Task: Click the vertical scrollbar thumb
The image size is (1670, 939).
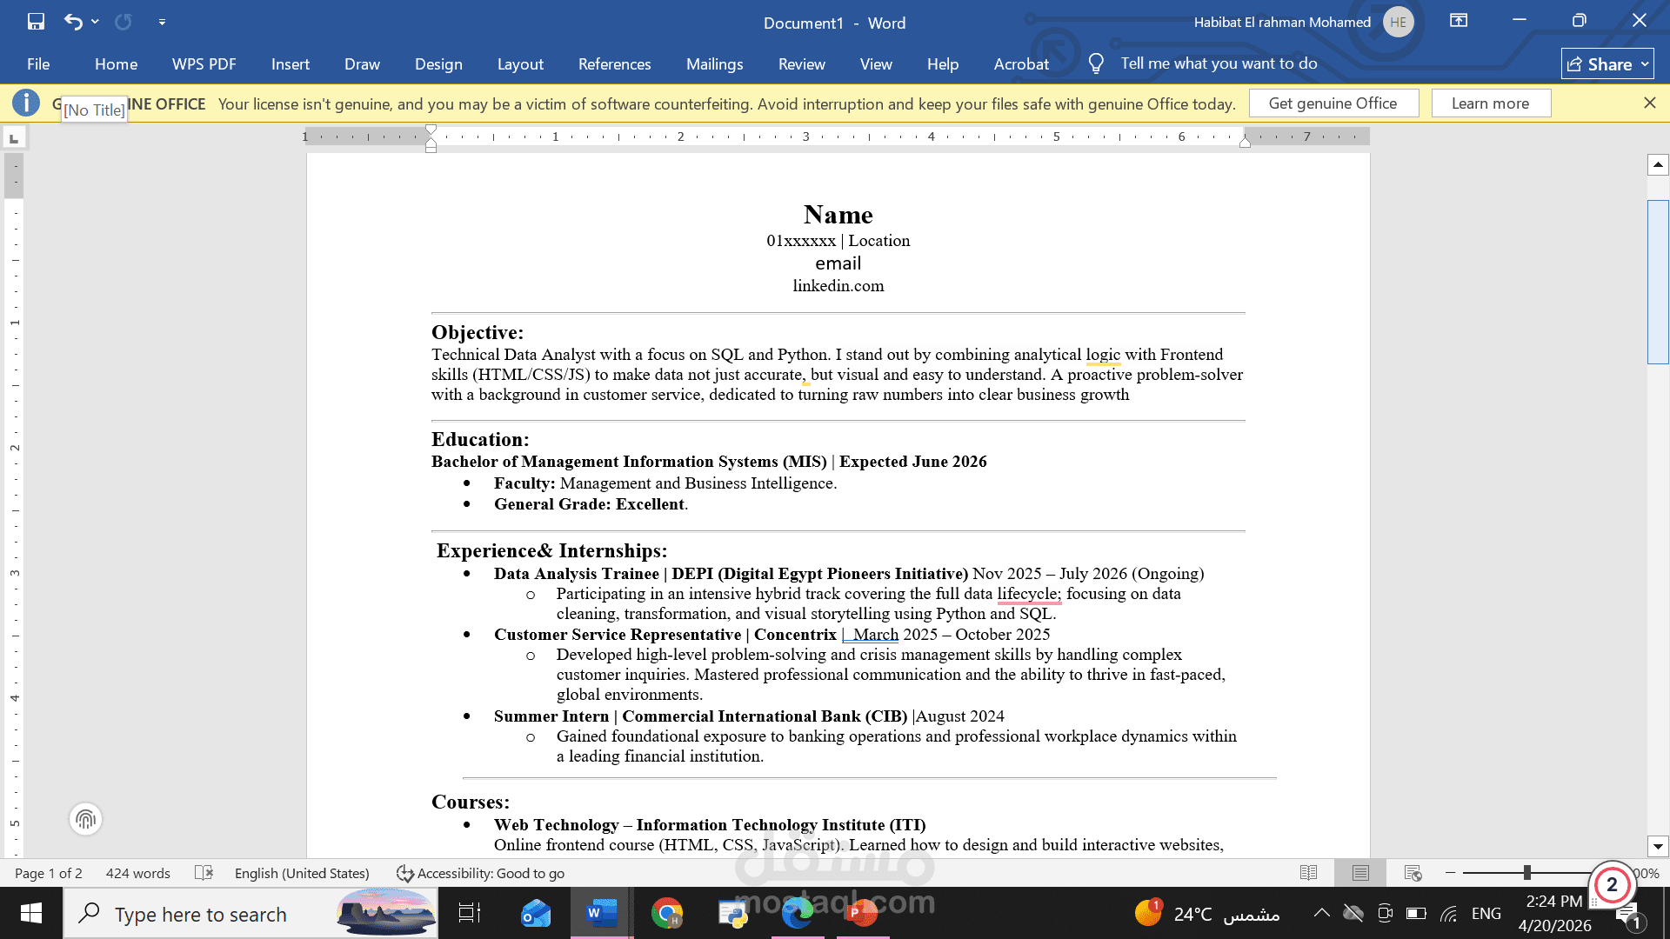Action: click(1658, 282)
